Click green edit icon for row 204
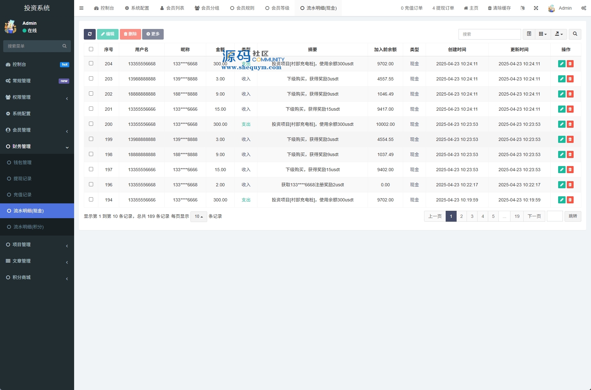 point(561,64)
